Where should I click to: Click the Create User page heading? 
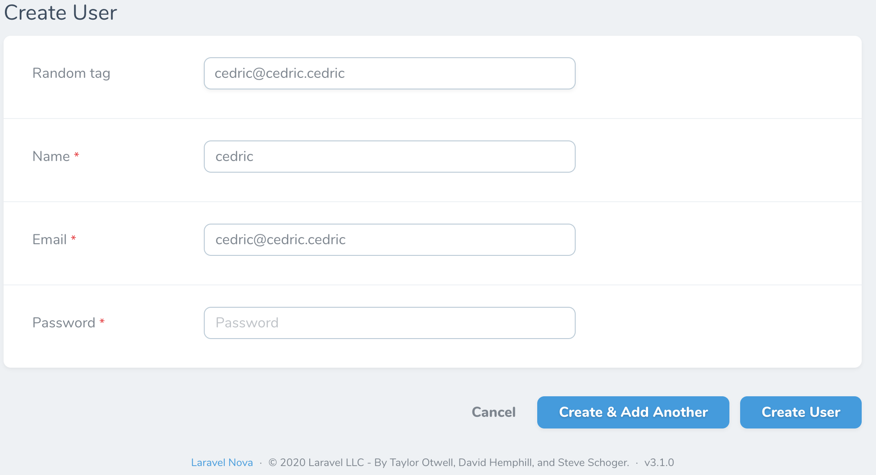(x=60, y=13)
